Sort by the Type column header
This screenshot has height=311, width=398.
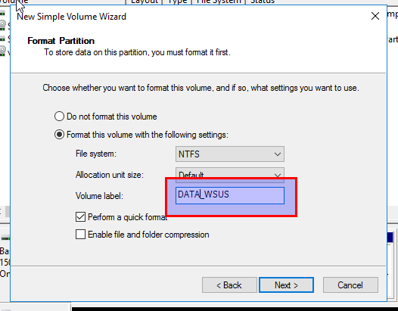[177, 2]
